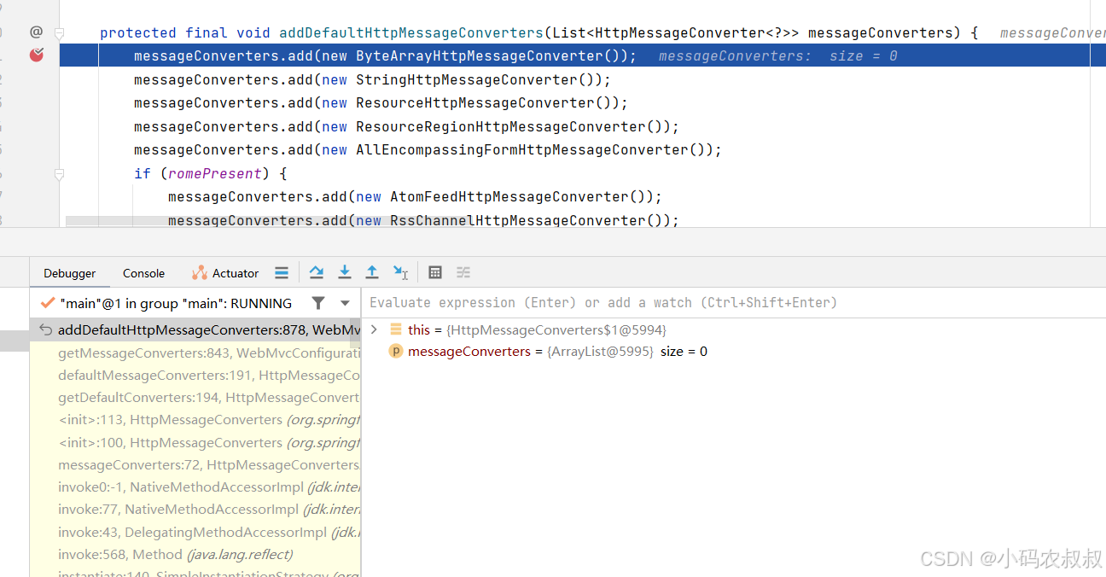Click the AtomFeedHttpMessageConverter code line
1106x577 pixels.
tap(415, 196)
